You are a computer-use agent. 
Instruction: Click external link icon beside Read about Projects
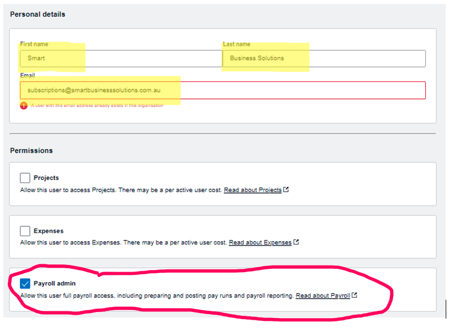point(286,190)
